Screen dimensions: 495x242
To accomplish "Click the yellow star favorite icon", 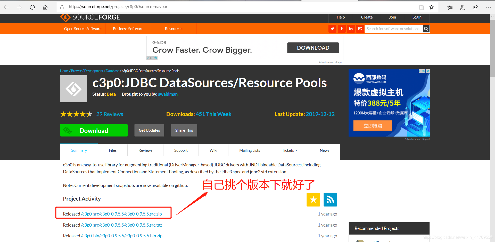I will click(x=313, y=200).
